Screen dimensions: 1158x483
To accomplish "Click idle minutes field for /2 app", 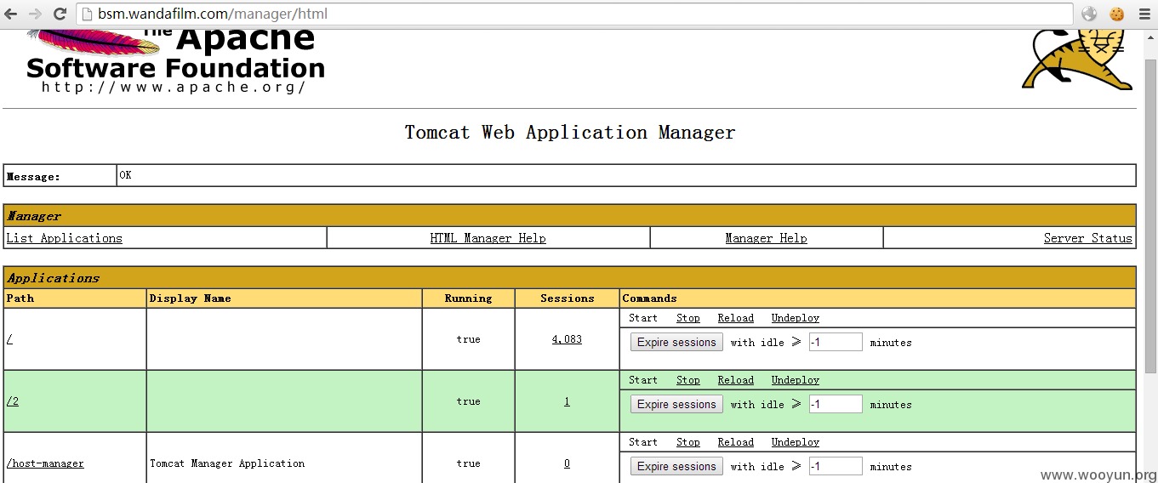I will (836, 404).
